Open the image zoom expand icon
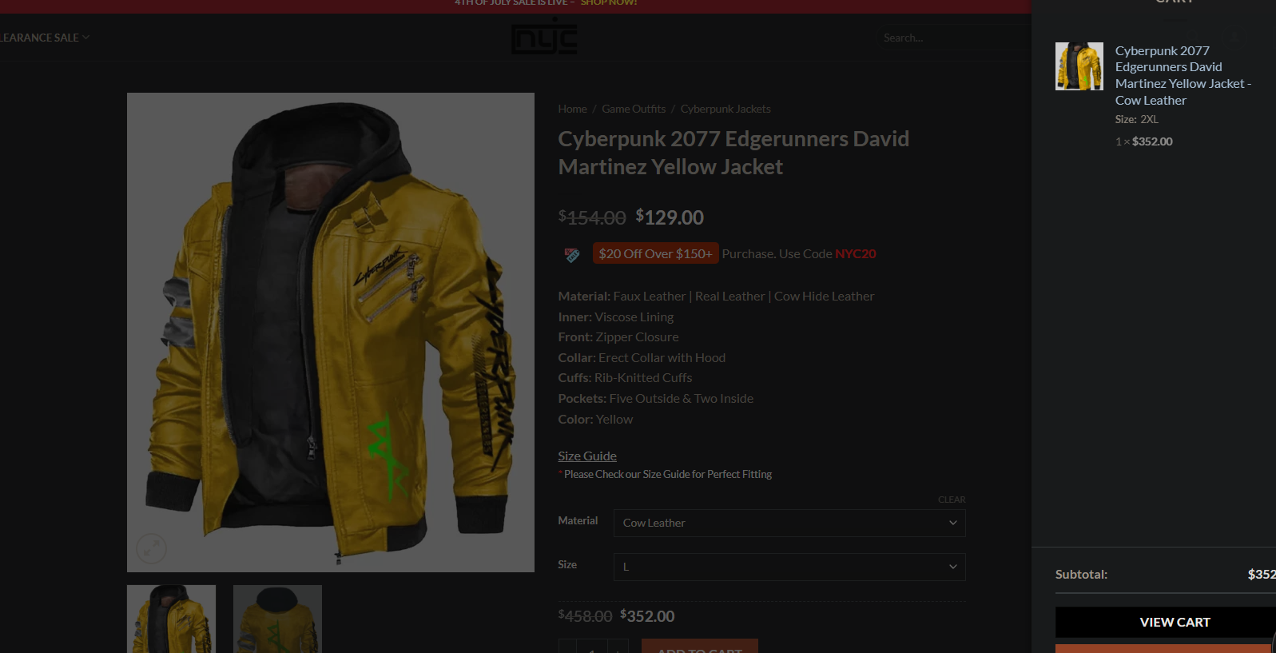This screenshot has width=1276, height=653. [x=151, y=548]
